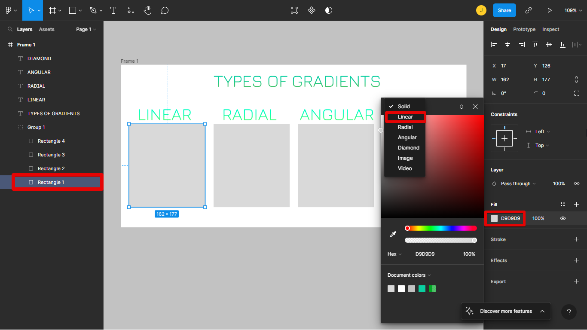Toggle constrain proportions lock icon
The height and width of the screenshot is (330, 587).
(x=576, y=79)
